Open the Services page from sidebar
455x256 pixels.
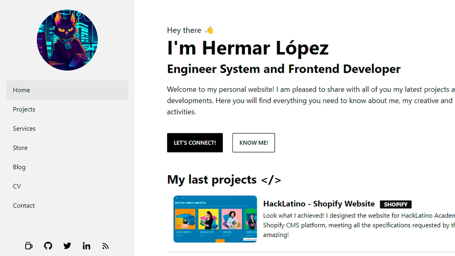(x=67, y=128)
